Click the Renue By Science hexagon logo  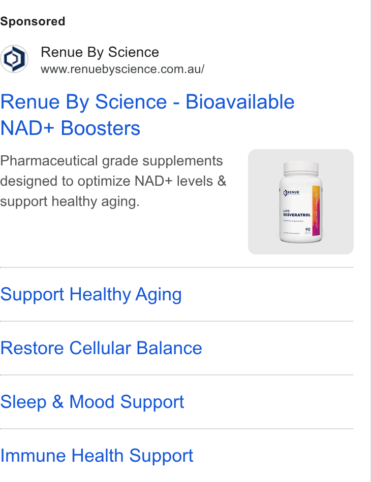[x=14, y=58]
